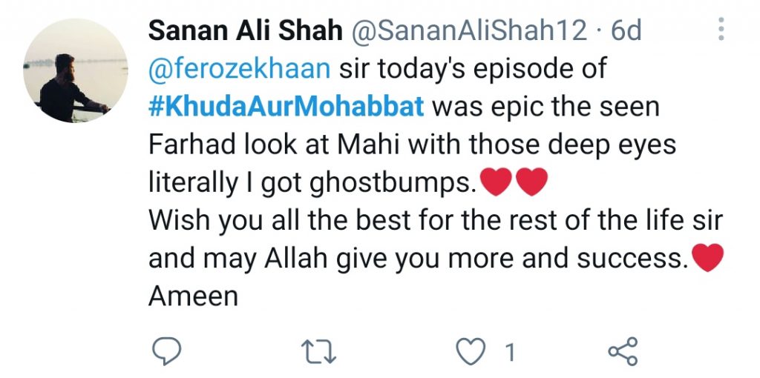Image resolution: width=760 pixels, height=378 pixels.
Task: Click the like count number 1
Action: click(x=510, y=352)
